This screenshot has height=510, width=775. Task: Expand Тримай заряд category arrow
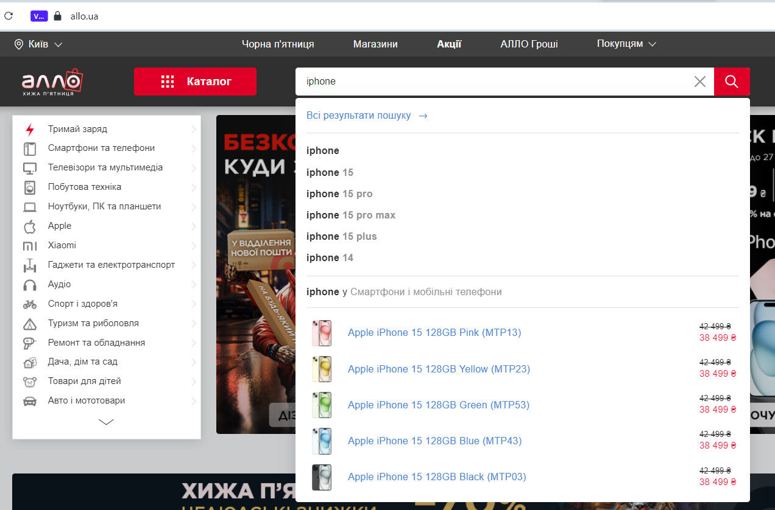tap(194, 129)
